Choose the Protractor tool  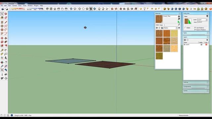2,54
